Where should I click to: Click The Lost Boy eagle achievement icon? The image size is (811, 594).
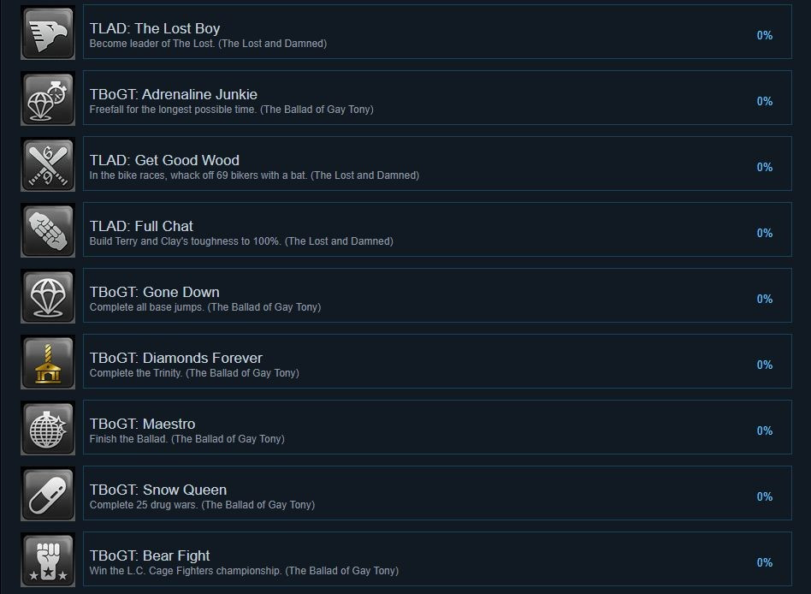coord(48,33)
